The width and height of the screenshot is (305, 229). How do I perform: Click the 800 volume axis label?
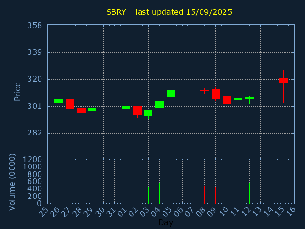[x=35, y=175]
